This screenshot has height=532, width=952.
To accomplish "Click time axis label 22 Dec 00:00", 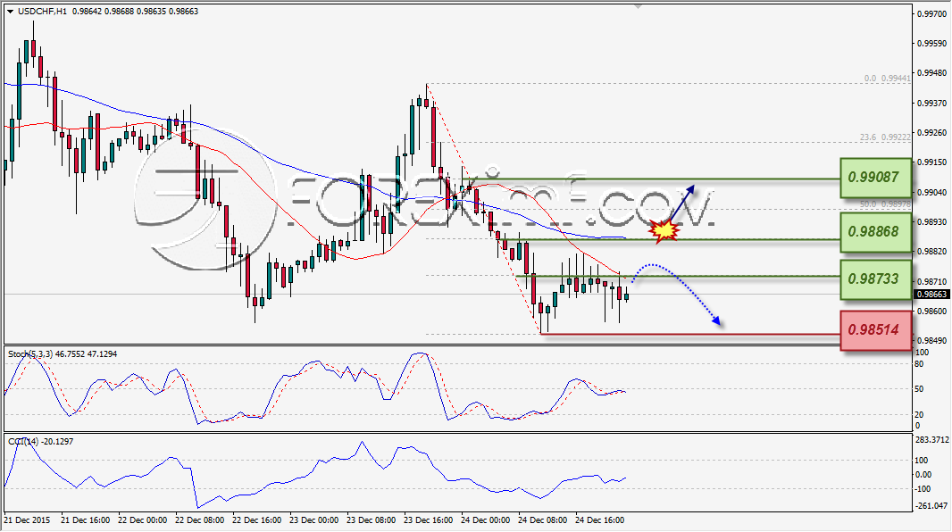I will (x=142, y=520).
